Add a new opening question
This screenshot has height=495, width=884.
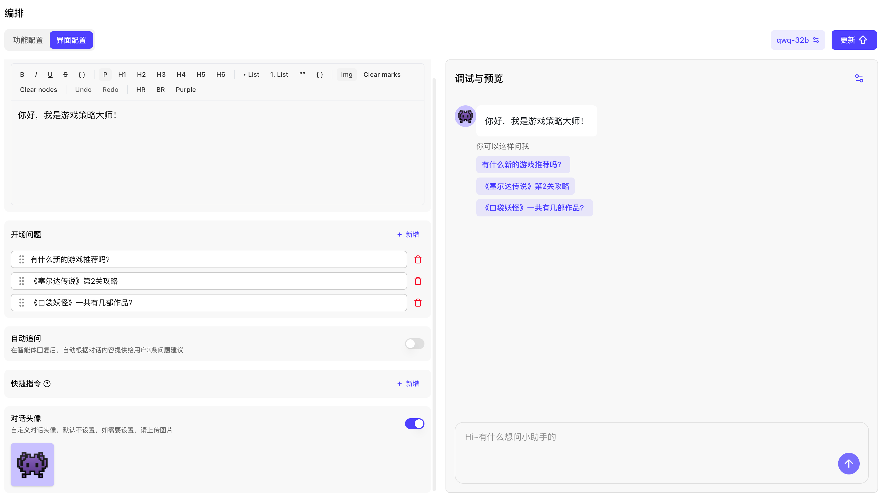[408, 235]
